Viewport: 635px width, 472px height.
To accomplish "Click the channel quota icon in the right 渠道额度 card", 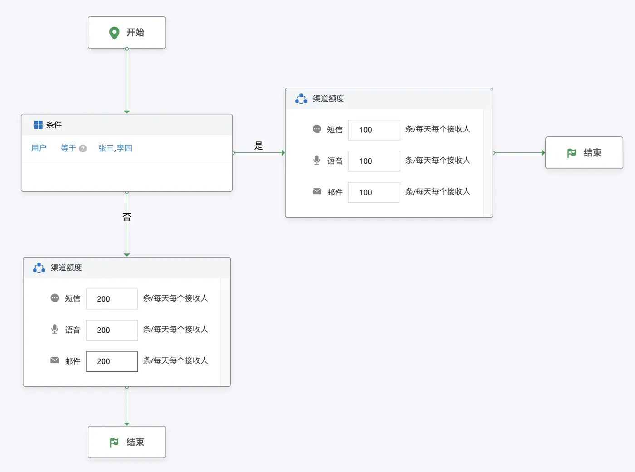I will (301, 99).
